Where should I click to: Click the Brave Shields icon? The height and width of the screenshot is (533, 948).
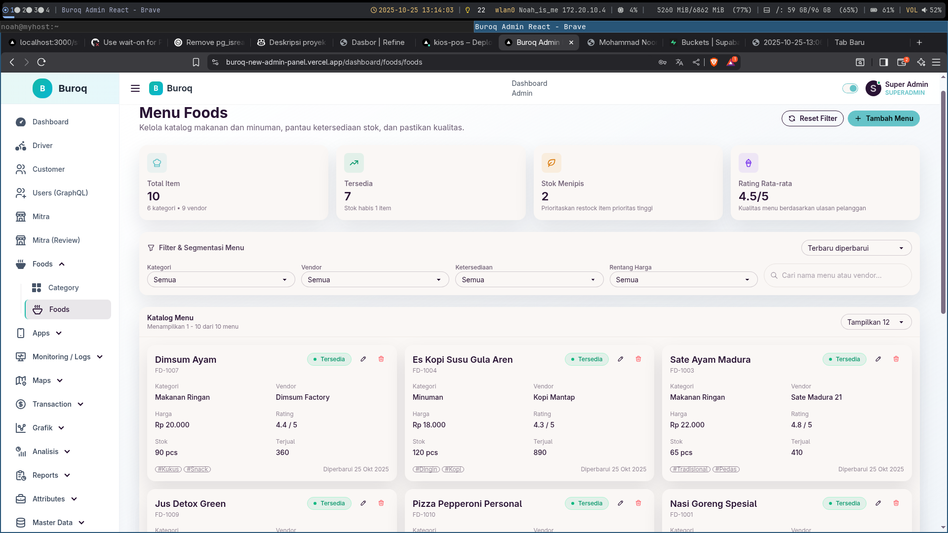(x=713, y=62)
